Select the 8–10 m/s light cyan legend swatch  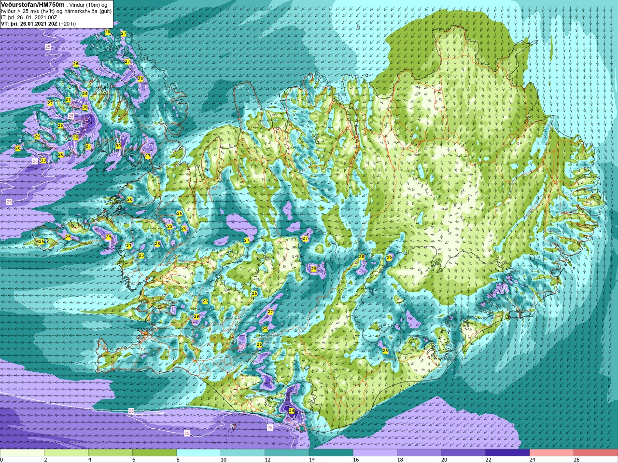click(199, 453)
